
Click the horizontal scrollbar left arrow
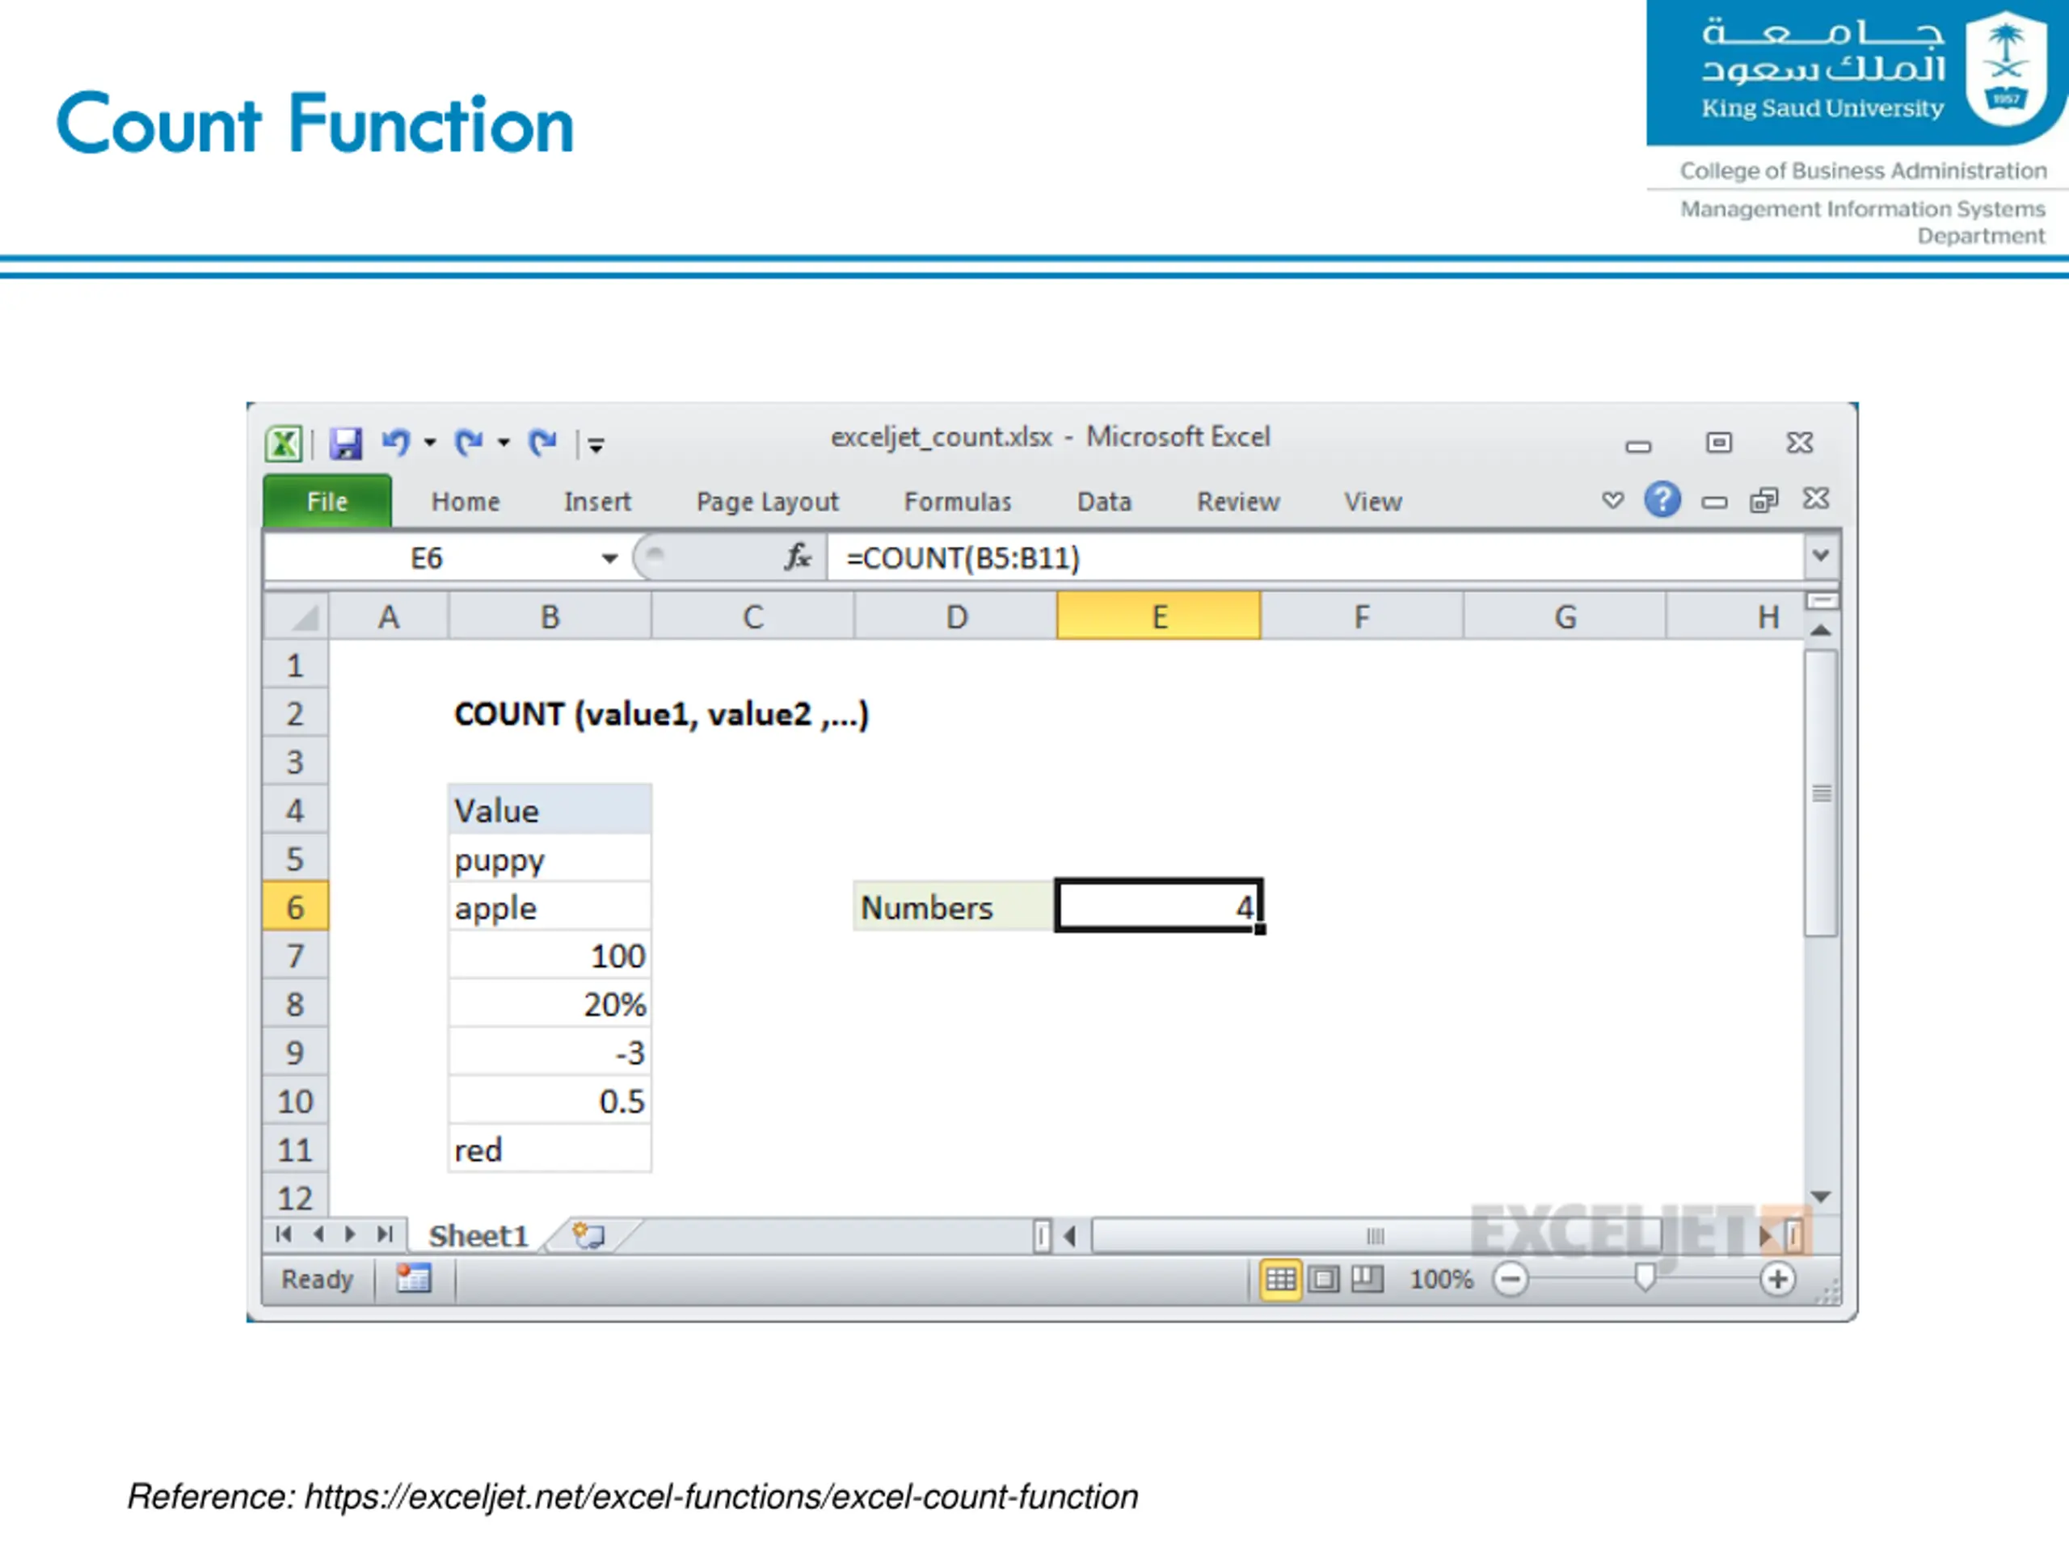click(1069, 1236)
